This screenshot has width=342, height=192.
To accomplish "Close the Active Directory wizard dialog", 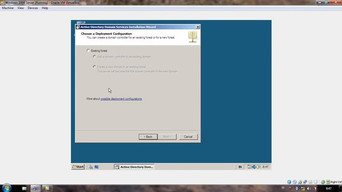I will point(198,27).
